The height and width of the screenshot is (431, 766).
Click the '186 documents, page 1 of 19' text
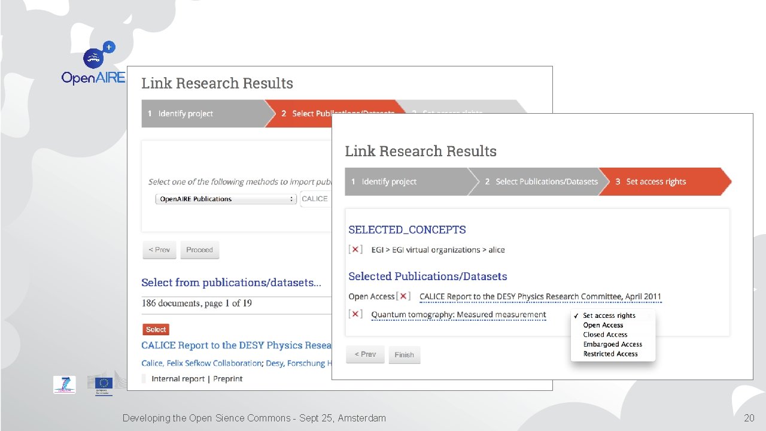click(x=197, y=303)
